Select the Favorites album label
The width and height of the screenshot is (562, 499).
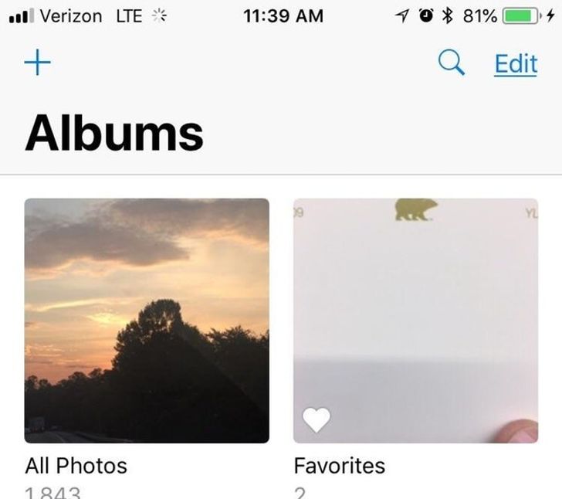[339, 466]
